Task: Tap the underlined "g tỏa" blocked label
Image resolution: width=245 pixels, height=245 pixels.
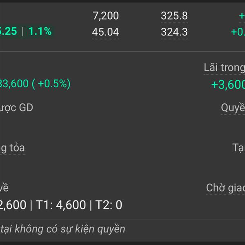Action: [x=12, y=148]
